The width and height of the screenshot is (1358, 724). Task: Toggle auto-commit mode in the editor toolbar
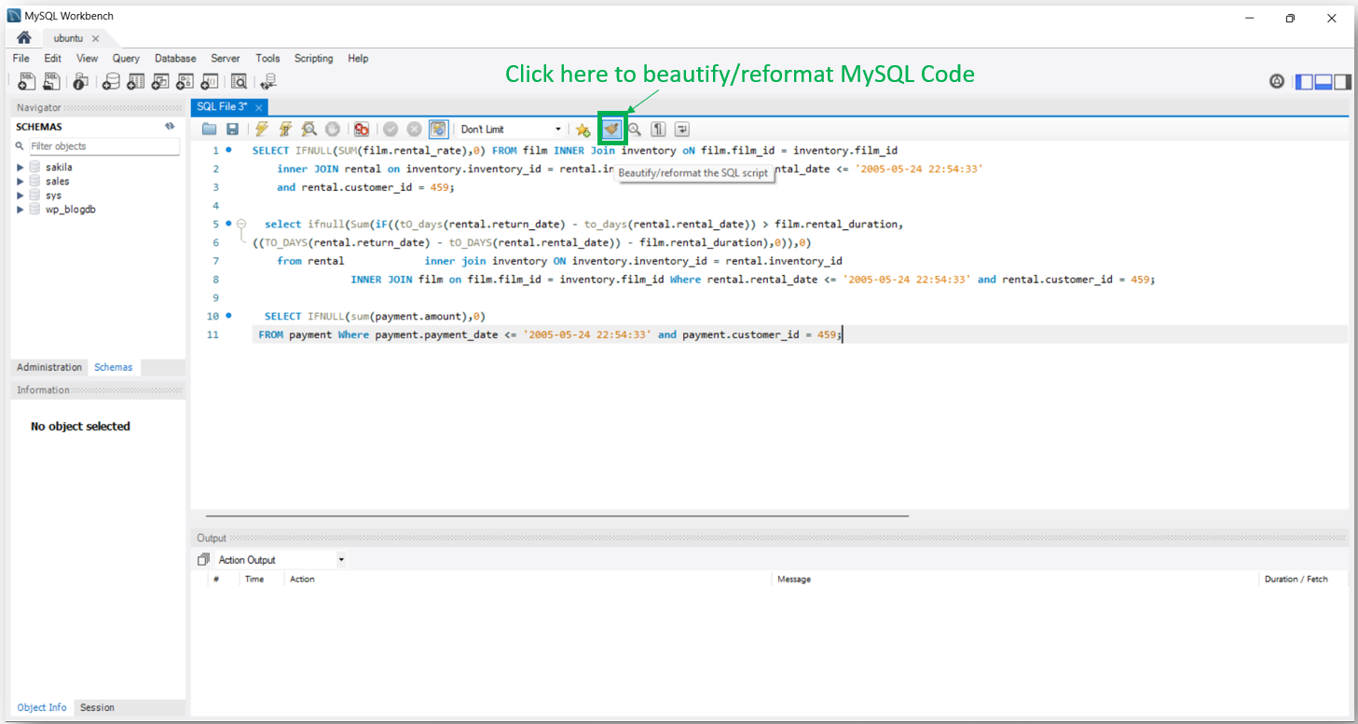pyautogui.click(x=438, y=129)
